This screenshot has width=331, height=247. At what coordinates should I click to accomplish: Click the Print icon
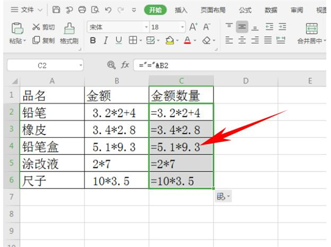(82, 10)
